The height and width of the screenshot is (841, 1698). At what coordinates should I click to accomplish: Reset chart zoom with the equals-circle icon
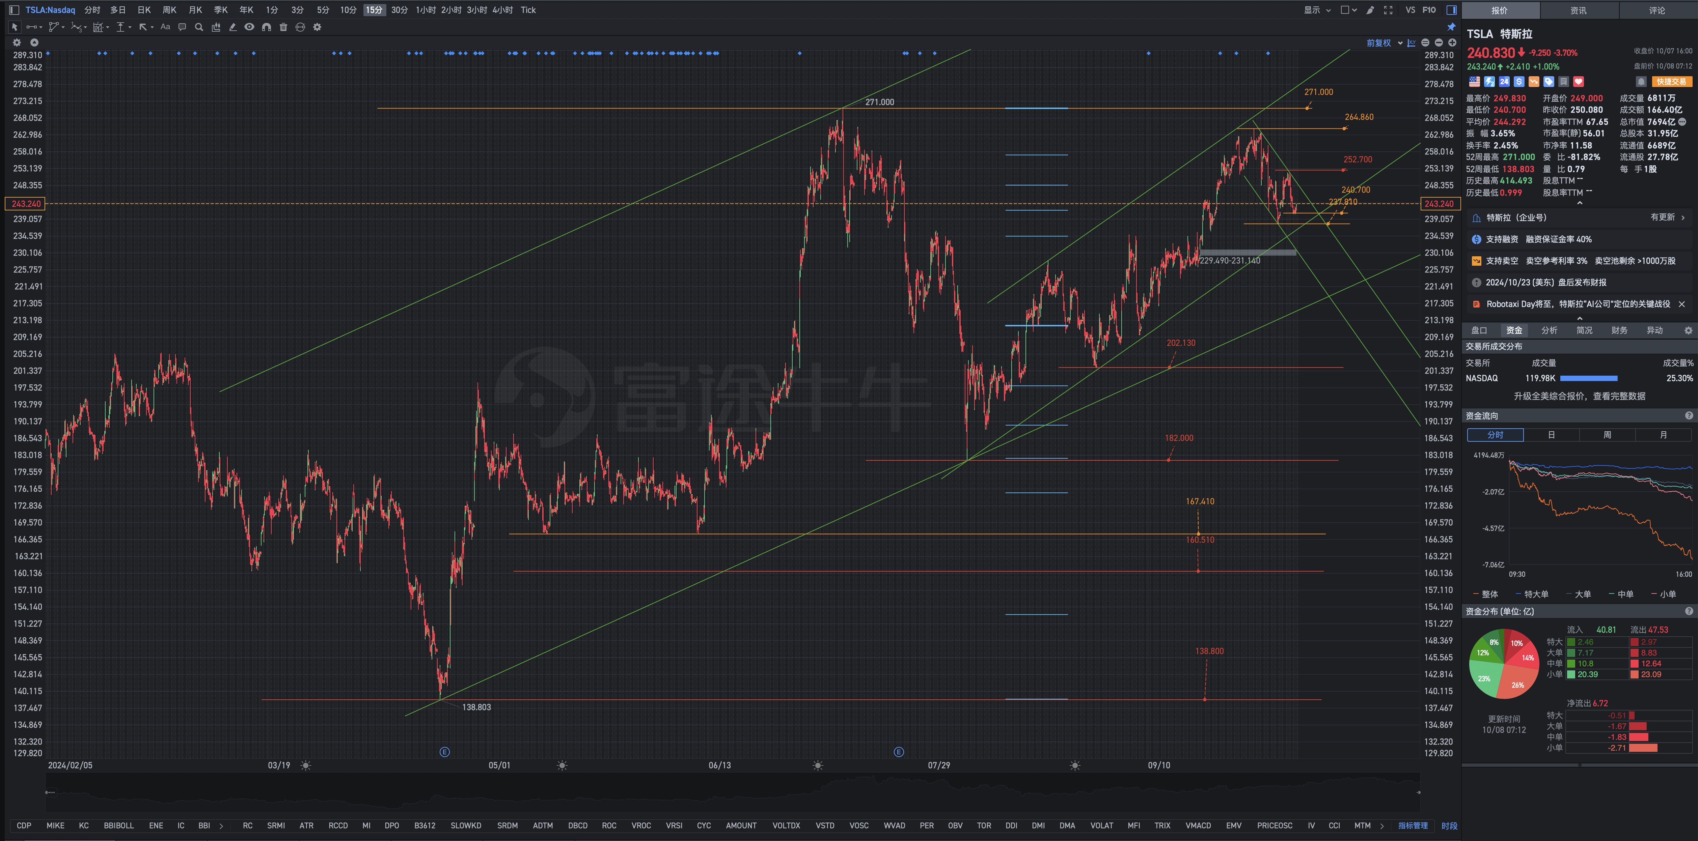pos(1425,43)
